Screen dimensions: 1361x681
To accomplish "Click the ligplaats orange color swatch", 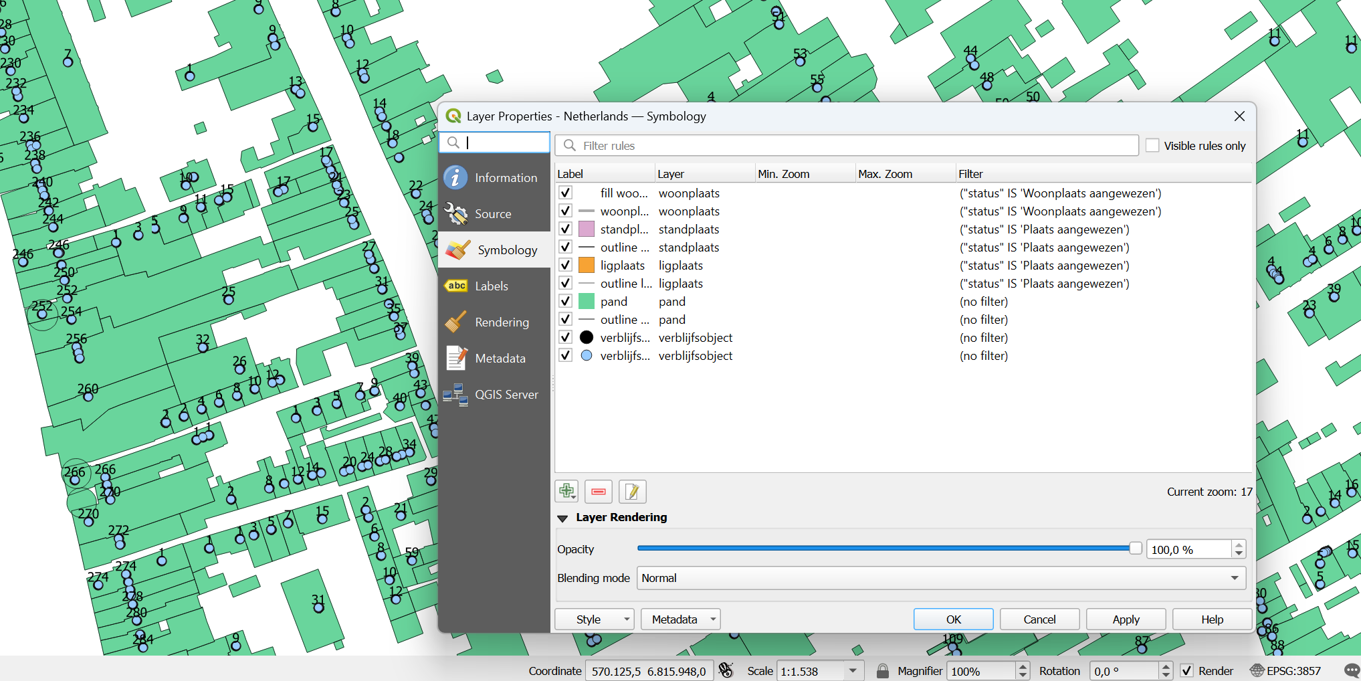I will [x=586, y=265].
